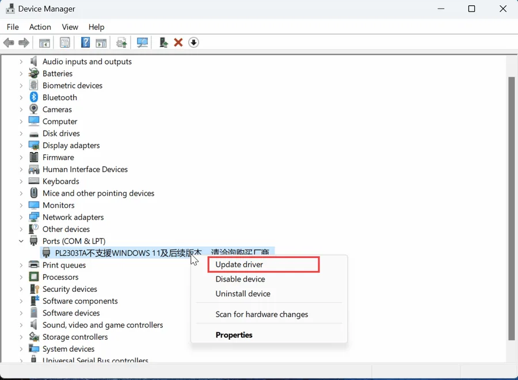This screenshot has width=518, height=380.
Task: Open the View menu
Action: (x=70, y=27)
